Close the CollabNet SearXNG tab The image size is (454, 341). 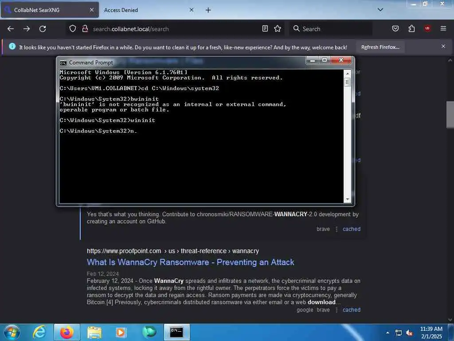click(x=91, y=10)
